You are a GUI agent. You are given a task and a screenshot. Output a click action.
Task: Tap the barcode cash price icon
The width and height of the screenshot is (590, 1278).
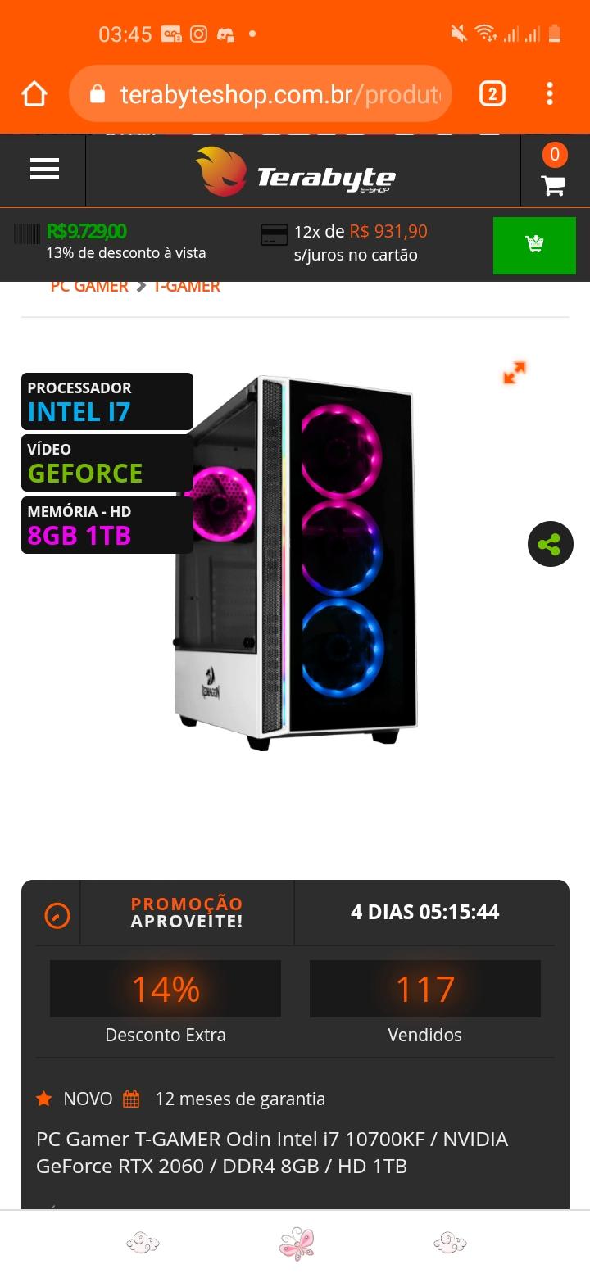coord(26,233)
